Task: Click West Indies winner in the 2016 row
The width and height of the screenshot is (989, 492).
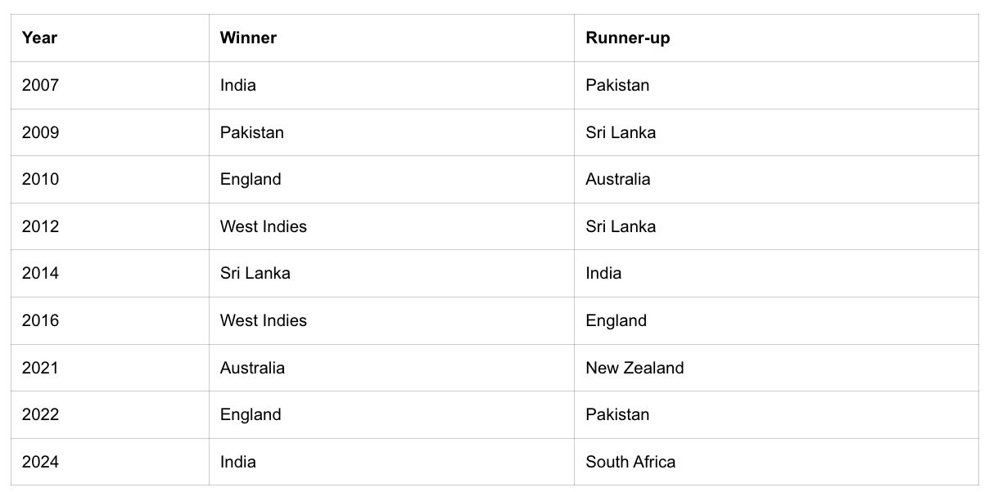Action: pos(263,320)
